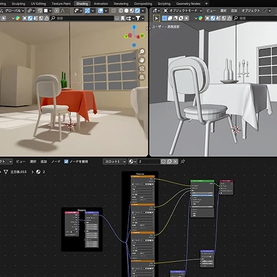This screenshot has width=277, height=277.
Task: Choose the set-new selection mode blue icon
Action: (x=165, y=18)
